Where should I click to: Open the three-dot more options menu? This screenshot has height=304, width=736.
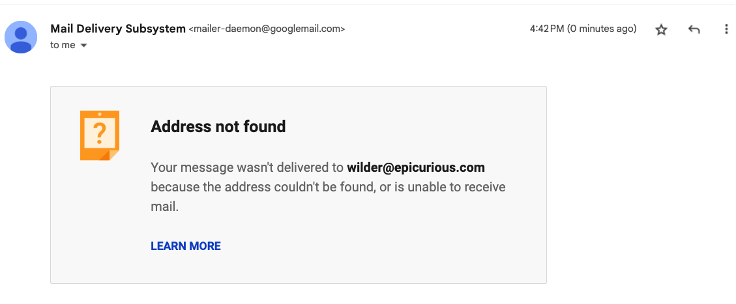pyautogui.click(x=726, y=30)
